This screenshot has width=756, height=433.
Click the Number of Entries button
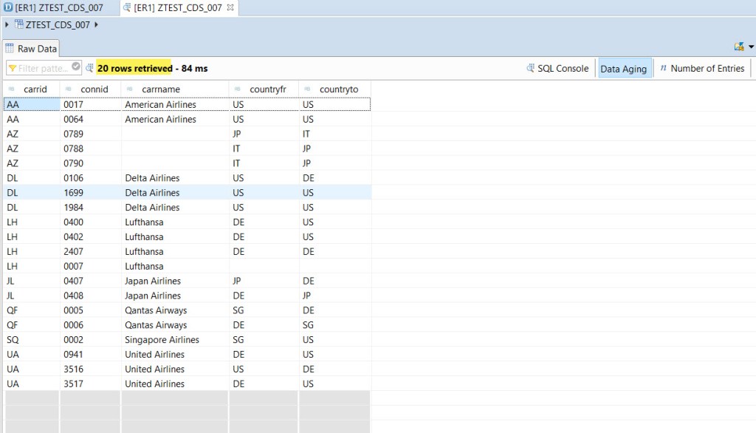[x=701, y=69]
